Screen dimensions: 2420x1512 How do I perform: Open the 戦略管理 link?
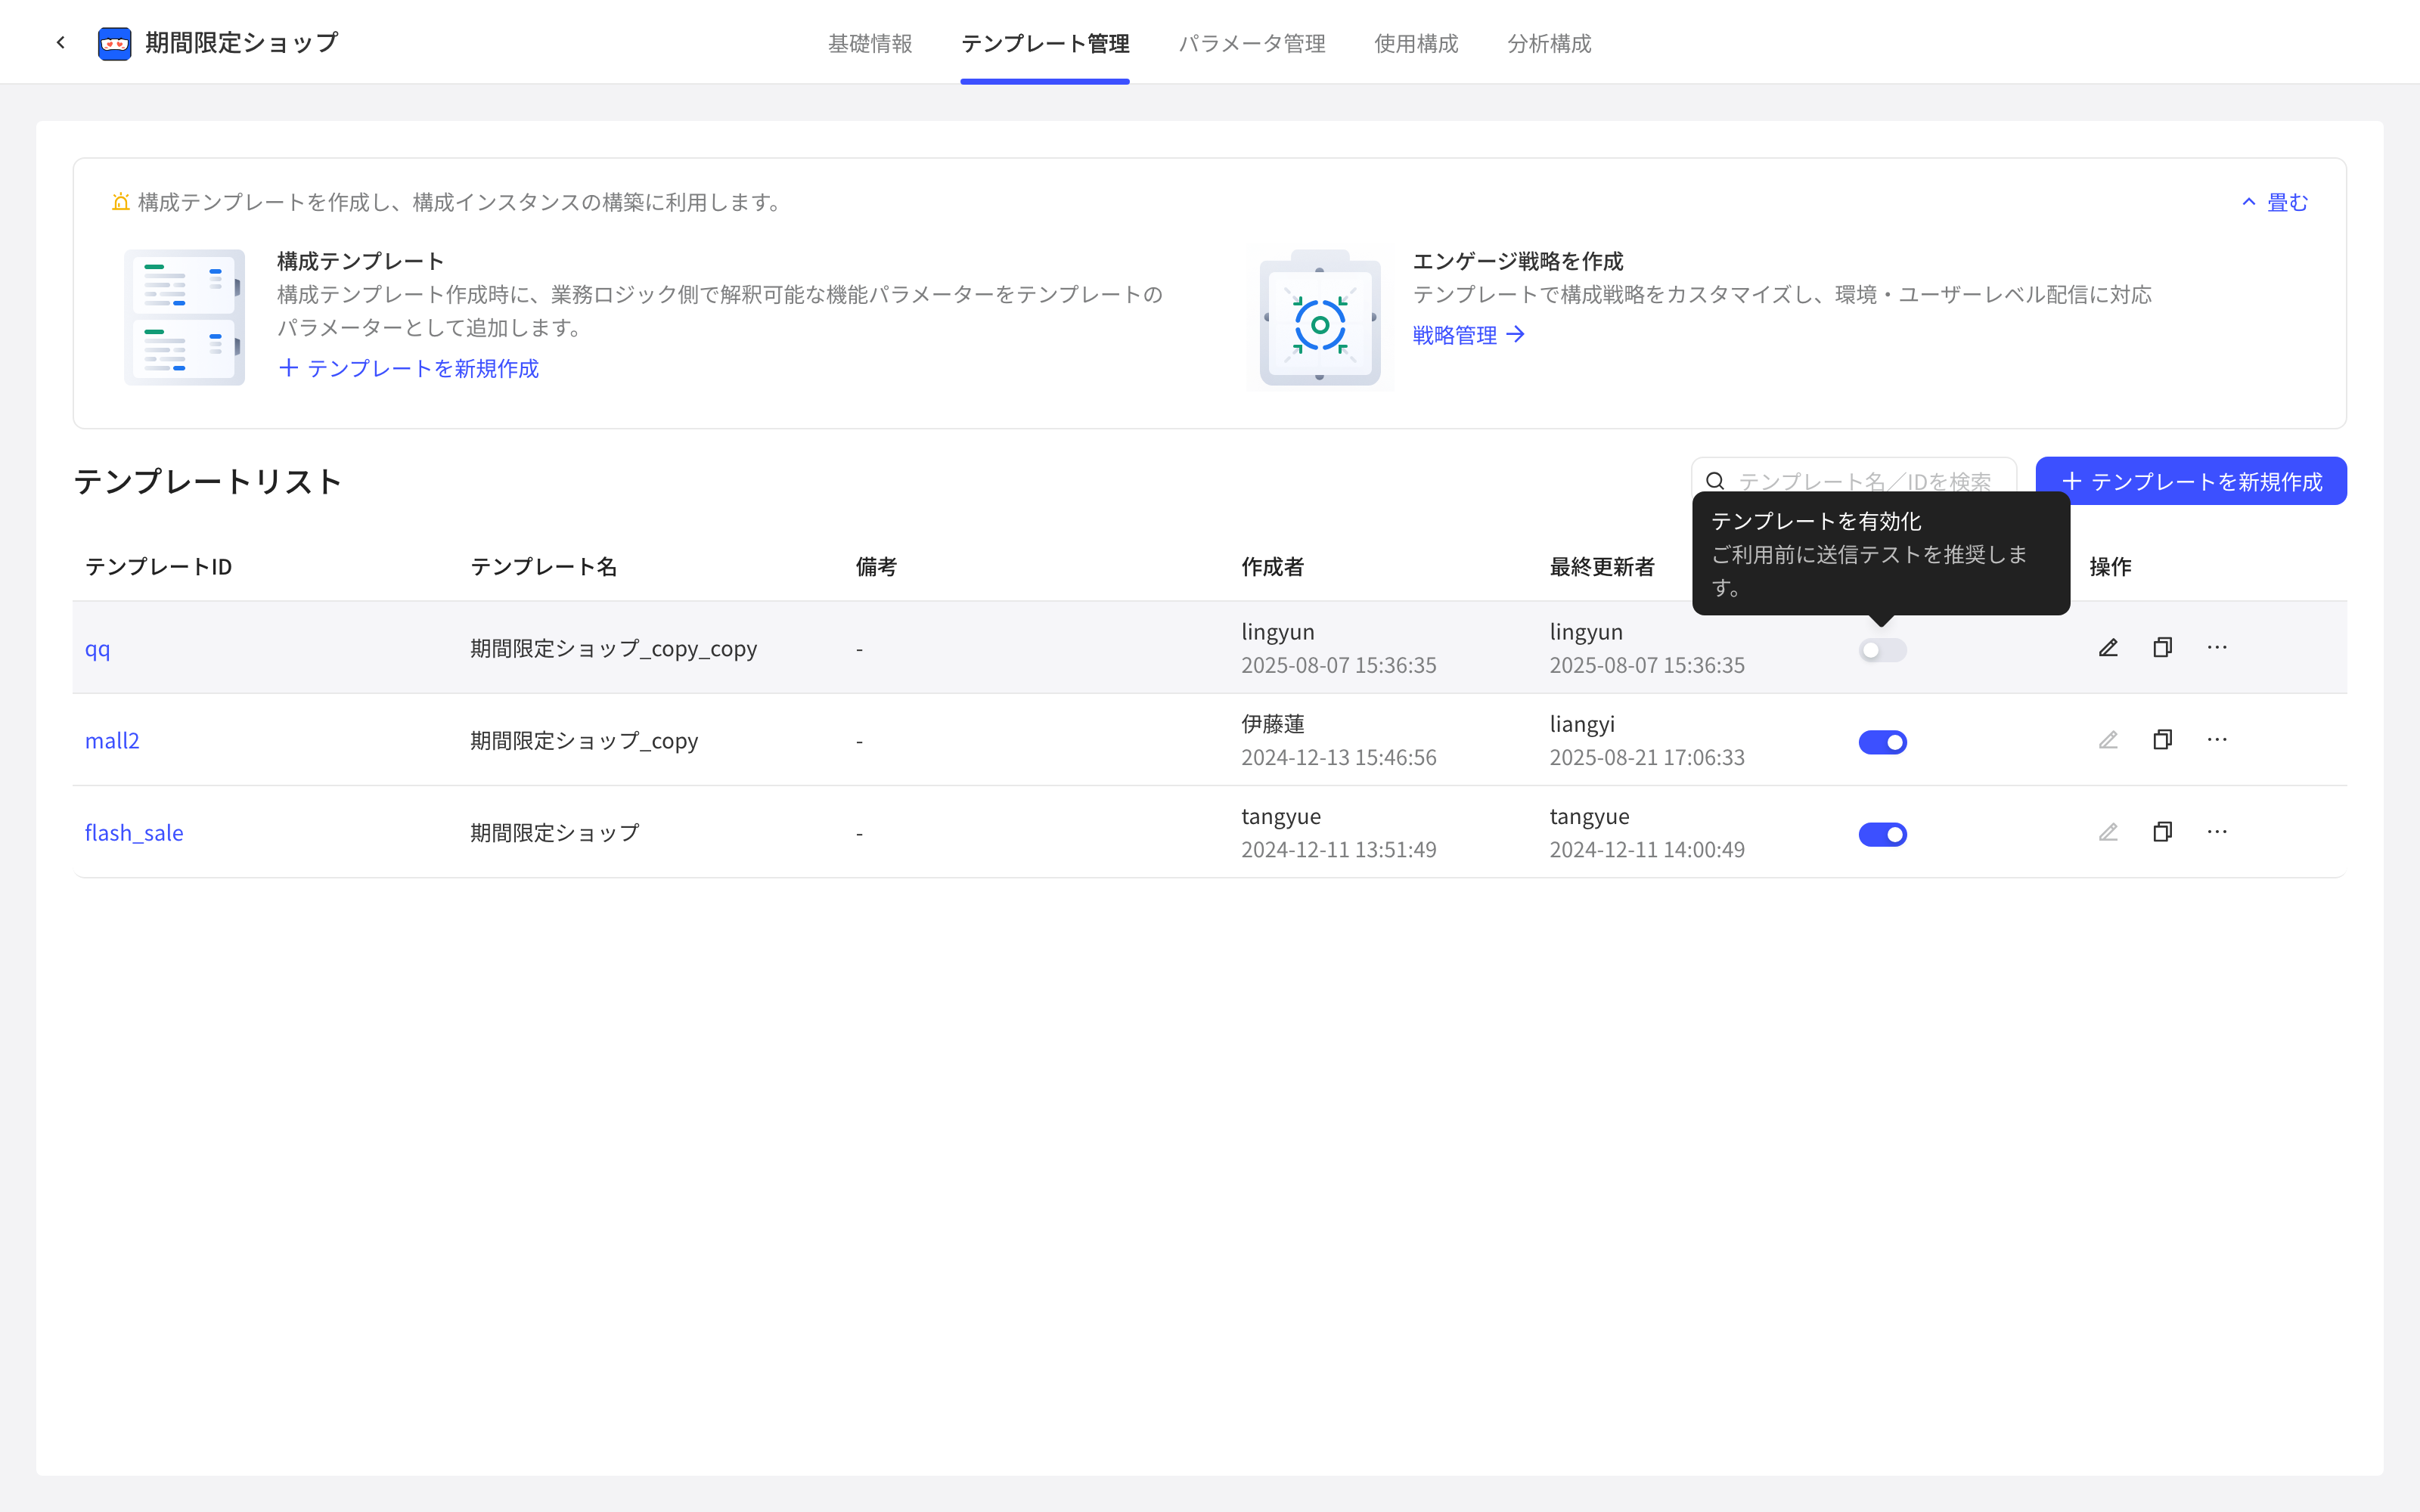(x=1468, y=335)
